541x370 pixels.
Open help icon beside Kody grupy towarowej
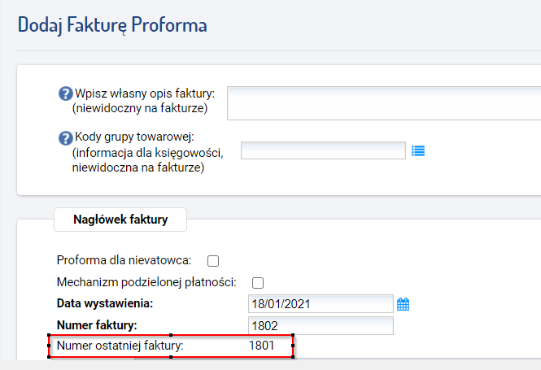coord(66,138)
